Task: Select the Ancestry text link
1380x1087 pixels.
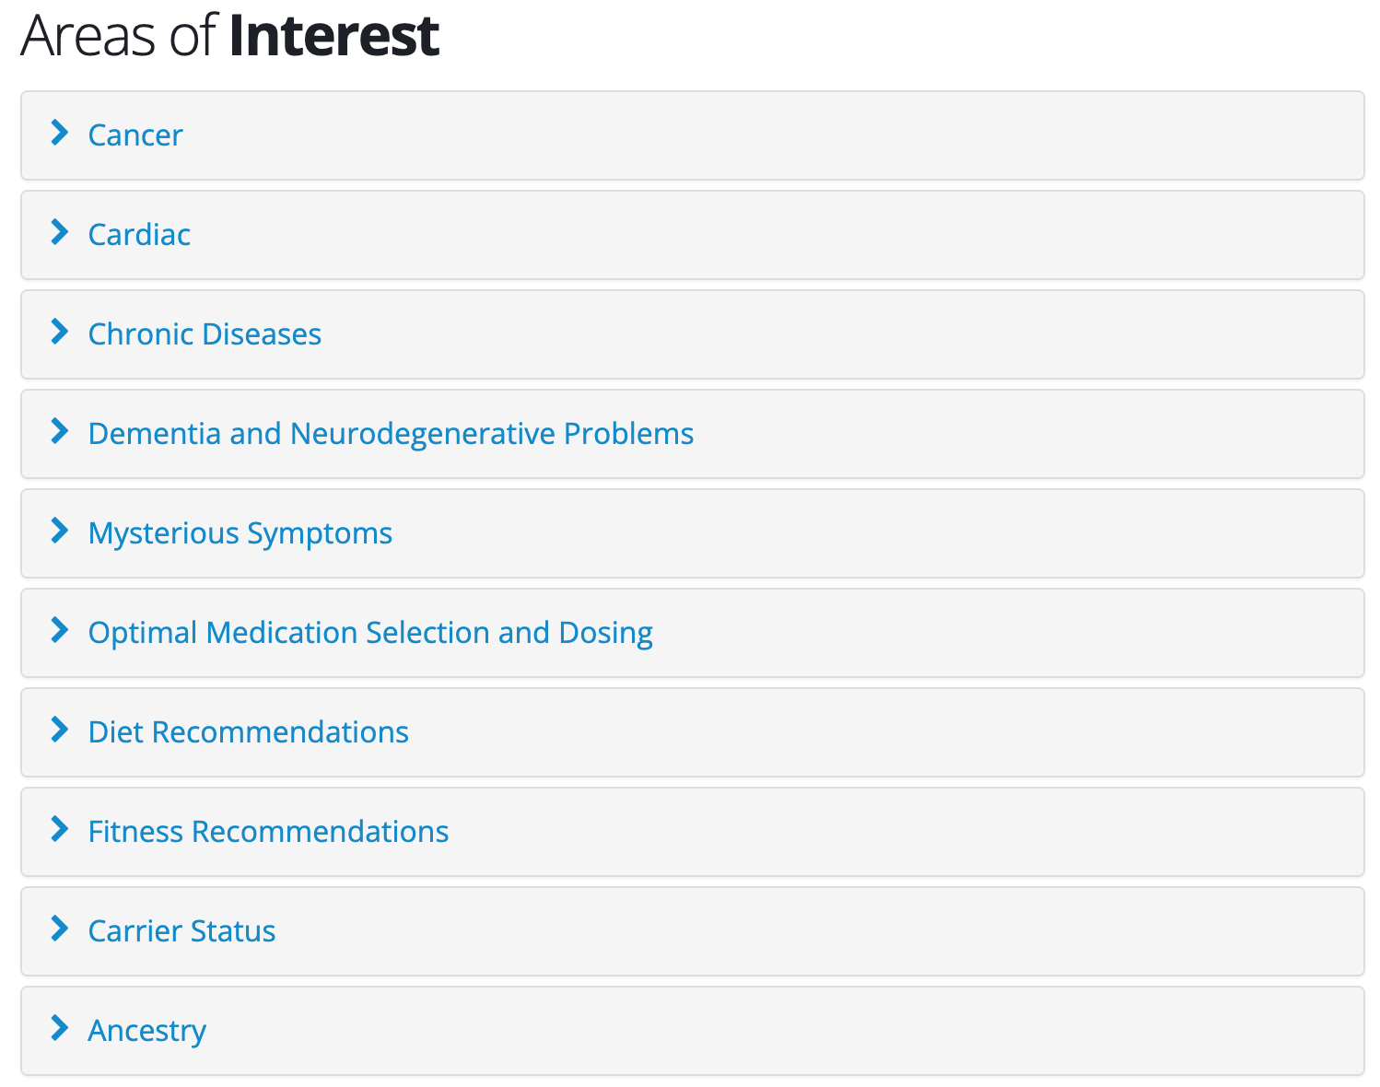Action: pos(146,1031)
